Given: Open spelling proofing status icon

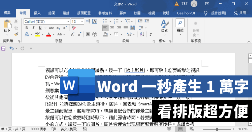Looking at the screenshot, I should pyautogui.click(x=53, y=129).
